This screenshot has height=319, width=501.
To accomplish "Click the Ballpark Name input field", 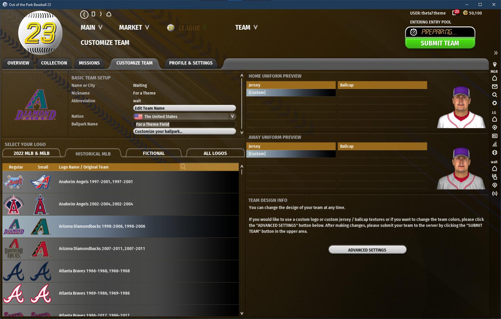I will click(x=184, y=124).
